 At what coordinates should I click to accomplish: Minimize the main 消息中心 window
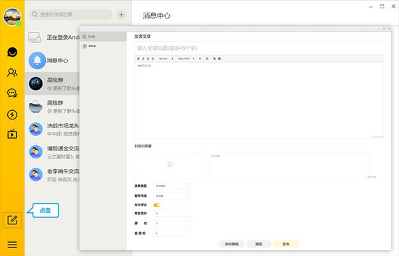point(371,7)
